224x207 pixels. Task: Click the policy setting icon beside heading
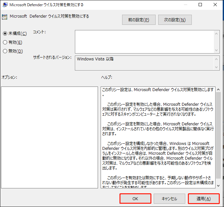pos(5,17)
